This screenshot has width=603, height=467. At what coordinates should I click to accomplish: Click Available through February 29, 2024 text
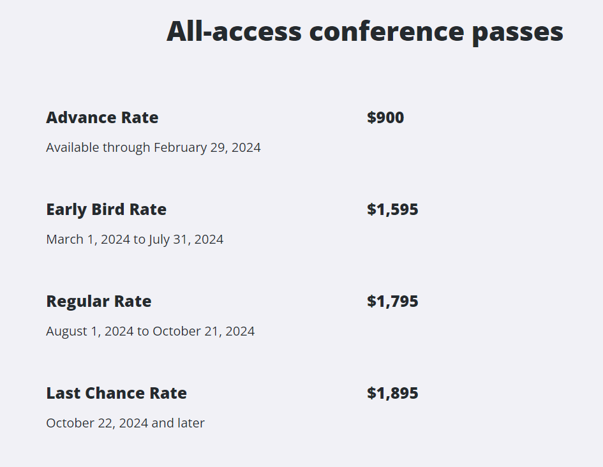coord(153,148)
